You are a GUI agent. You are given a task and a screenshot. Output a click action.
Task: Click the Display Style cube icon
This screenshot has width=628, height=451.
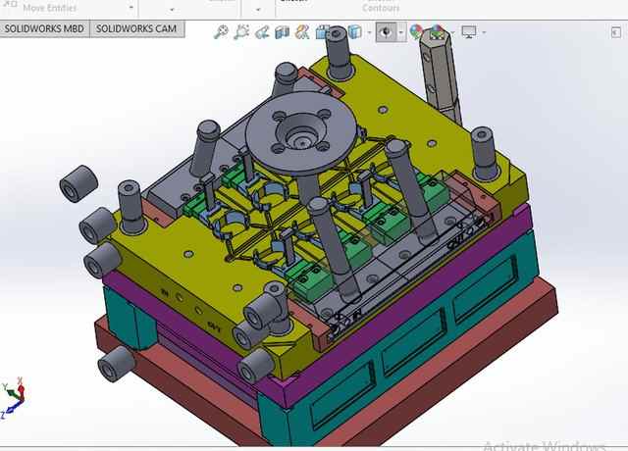(354, 32)
